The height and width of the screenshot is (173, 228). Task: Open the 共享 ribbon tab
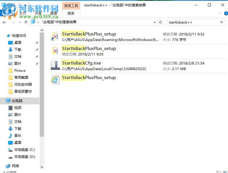tap(38, 13)
